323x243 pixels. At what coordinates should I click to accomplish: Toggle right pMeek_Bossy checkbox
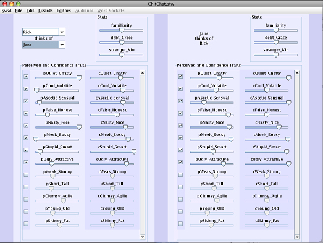tap(180, 138)
